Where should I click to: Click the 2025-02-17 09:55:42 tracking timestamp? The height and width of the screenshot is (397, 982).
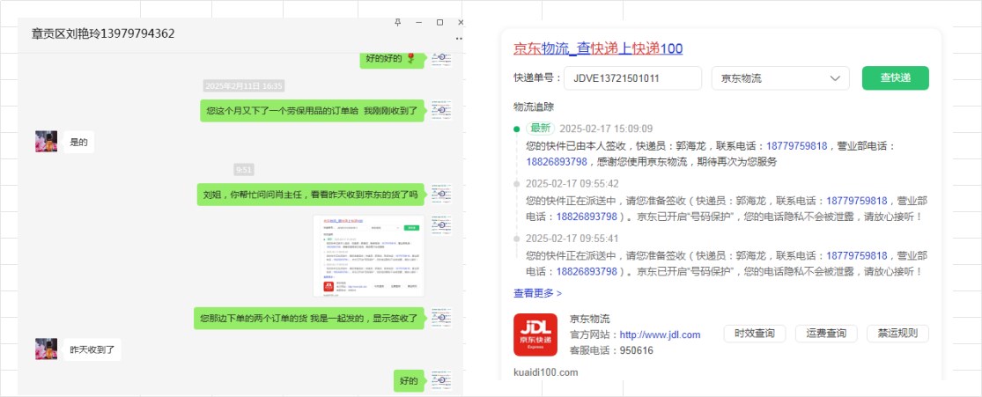pyautogui.click(x=572, y=183)
